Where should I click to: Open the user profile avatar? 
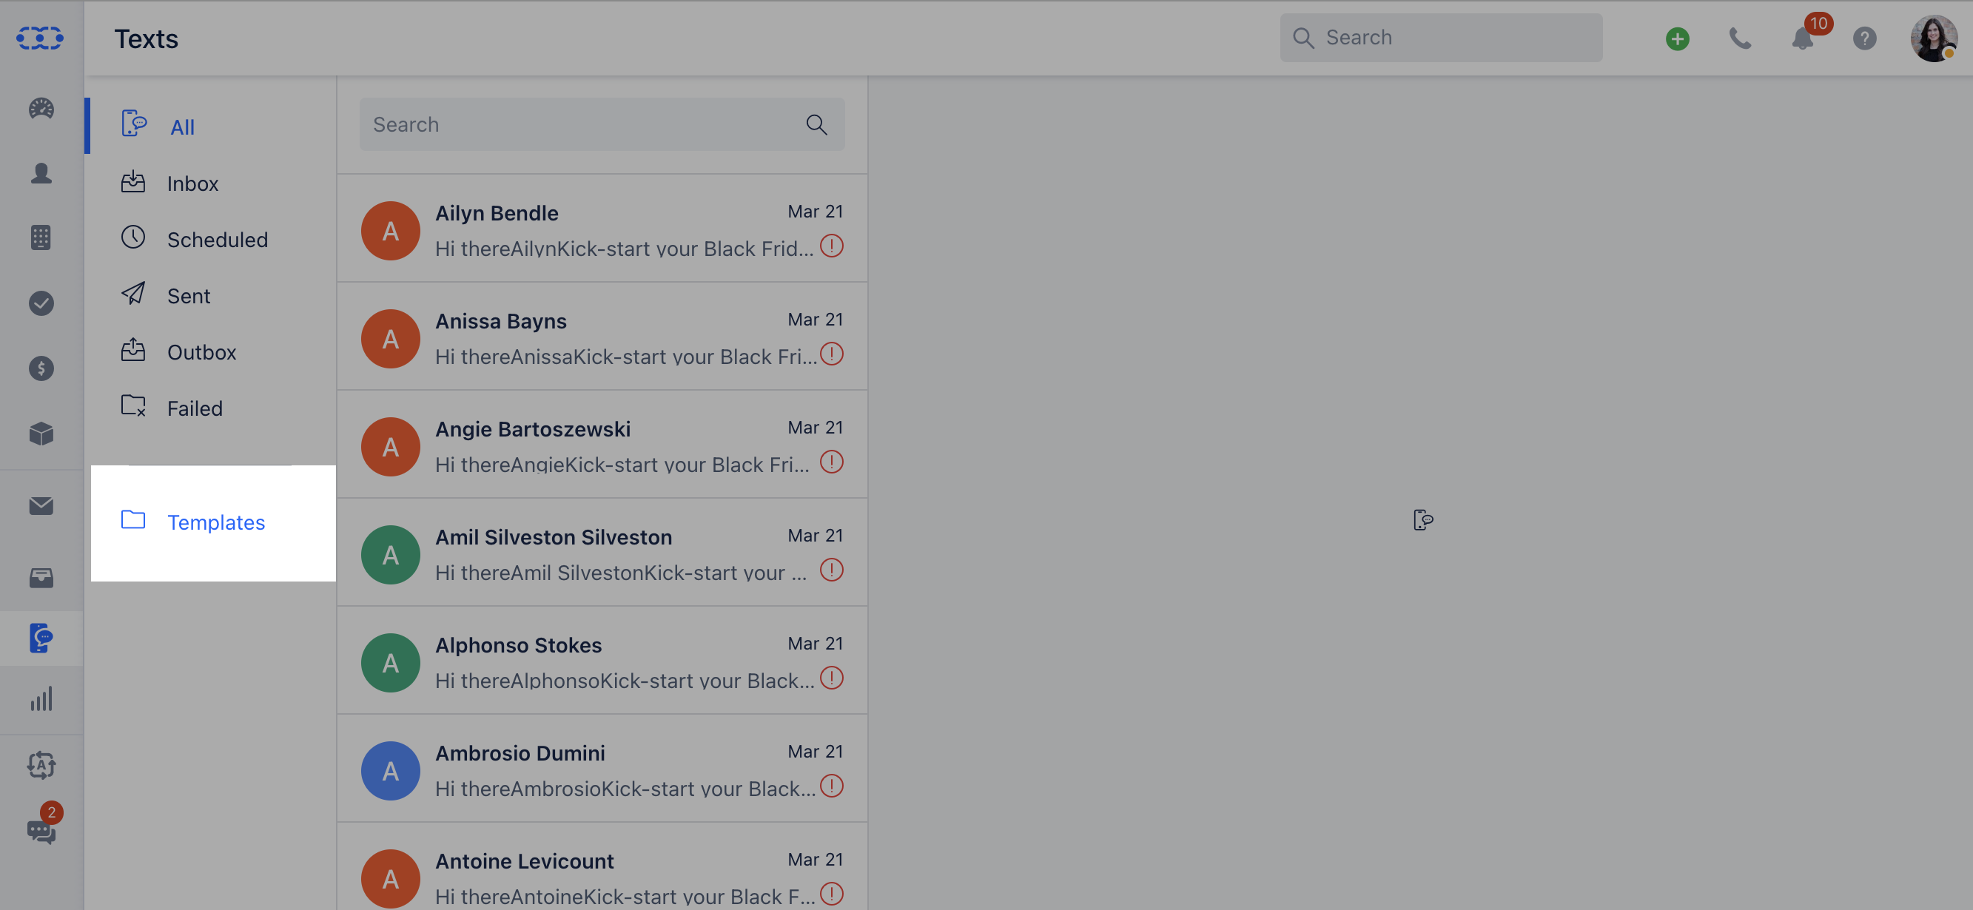[x=1934, y=38]
